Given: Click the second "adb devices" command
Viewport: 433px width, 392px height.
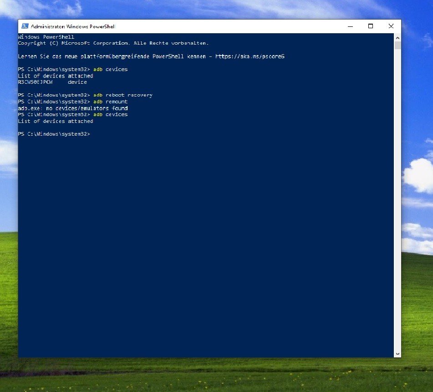Looking at the screenshot, I should (x=110, y=115).
